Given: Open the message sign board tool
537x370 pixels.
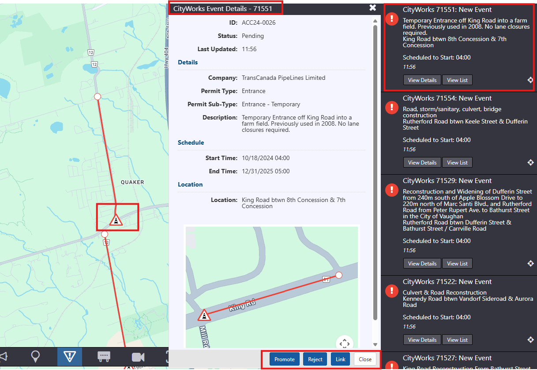Looking at the screenshot, I should [104, 356].
